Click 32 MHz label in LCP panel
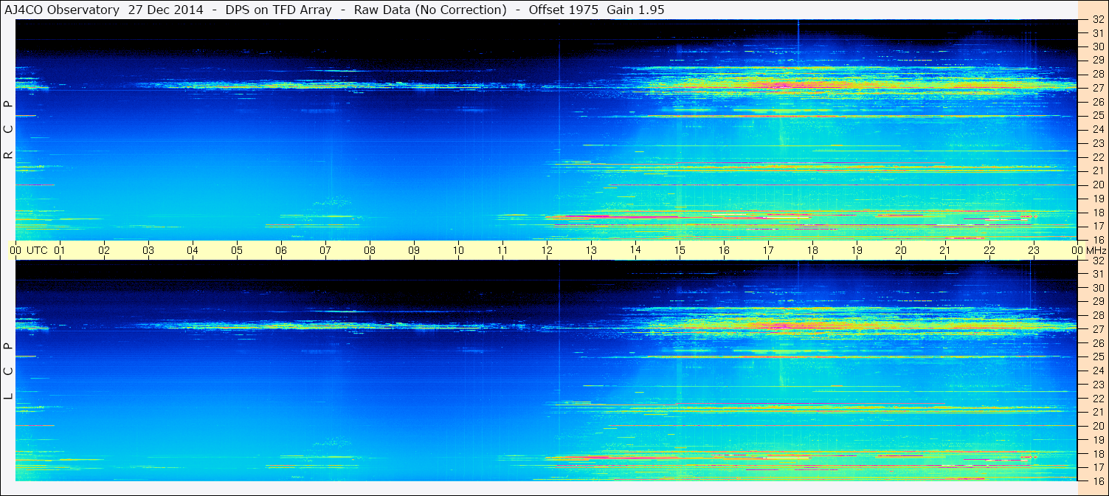This screenshot has height=496, width=1109. 1098,261
